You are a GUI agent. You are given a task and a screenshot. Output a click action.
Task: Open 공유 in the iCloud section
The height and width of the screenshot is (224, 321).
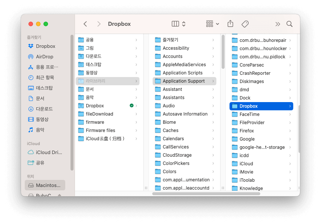(45, 163)
